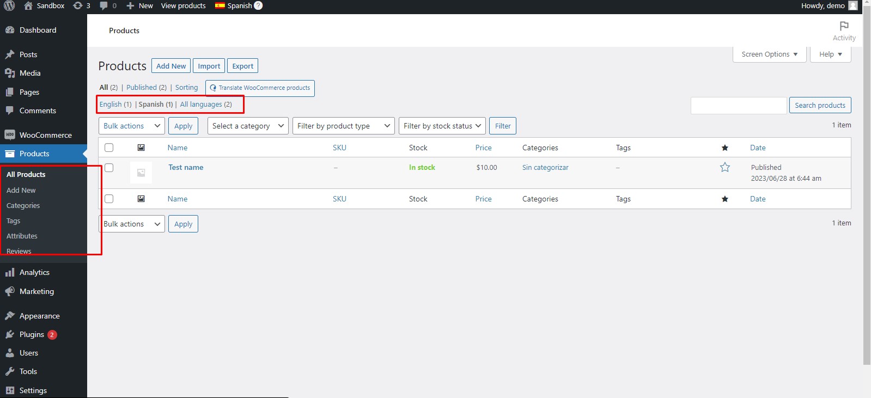Expand Screen Options panel
The image size is (871, 398).
[x=770, y=54]
